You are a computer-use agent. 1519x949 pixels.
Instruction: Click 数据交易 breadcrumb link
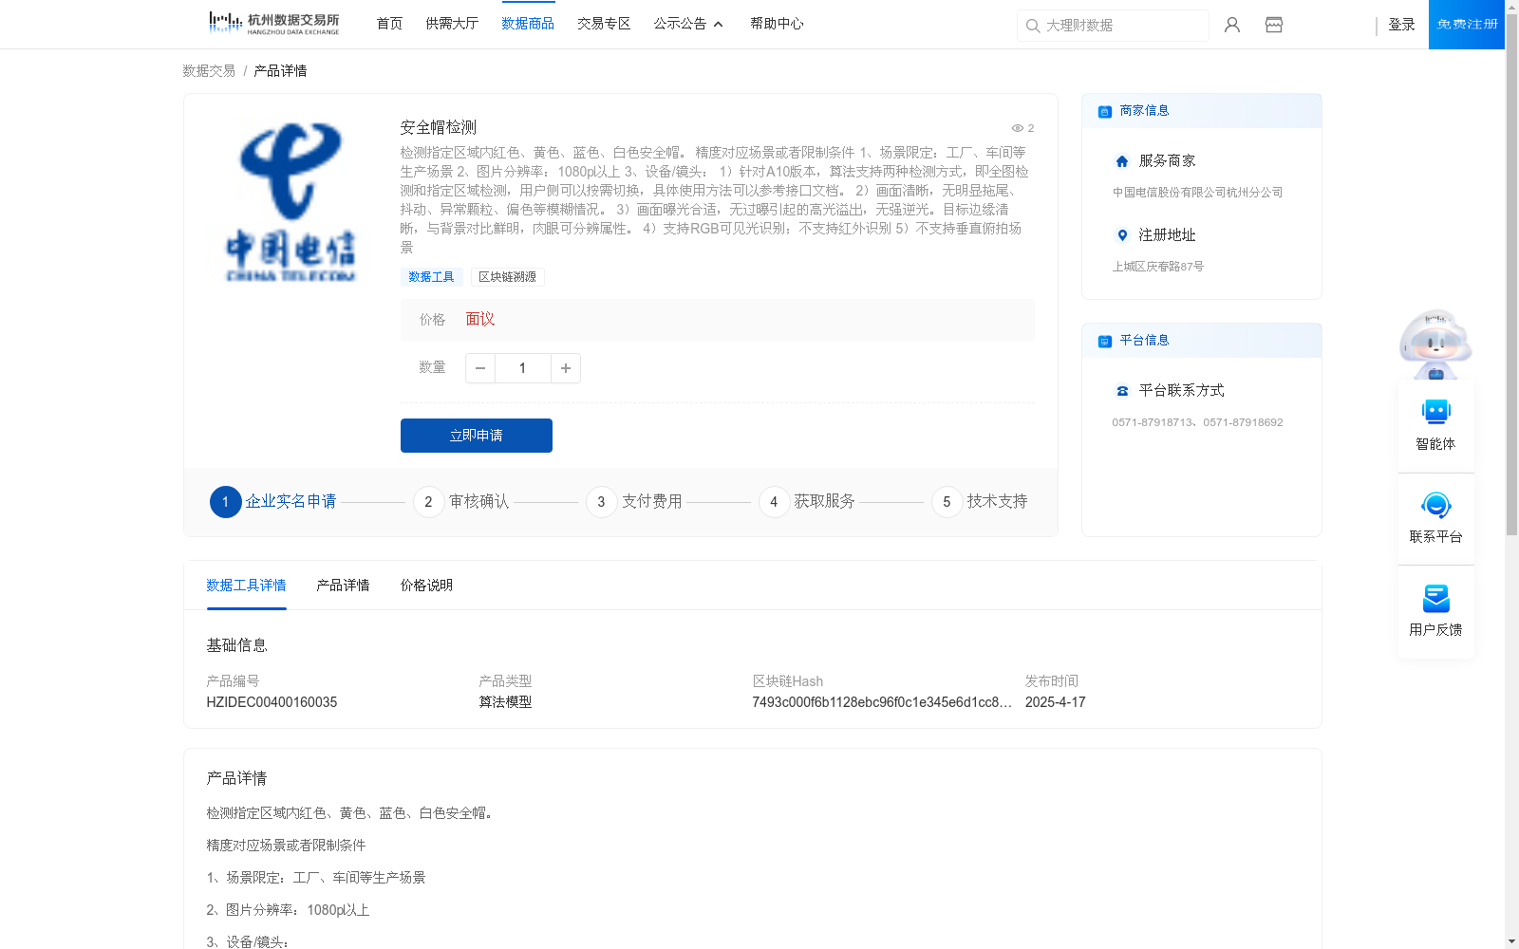tap(209, 71)
